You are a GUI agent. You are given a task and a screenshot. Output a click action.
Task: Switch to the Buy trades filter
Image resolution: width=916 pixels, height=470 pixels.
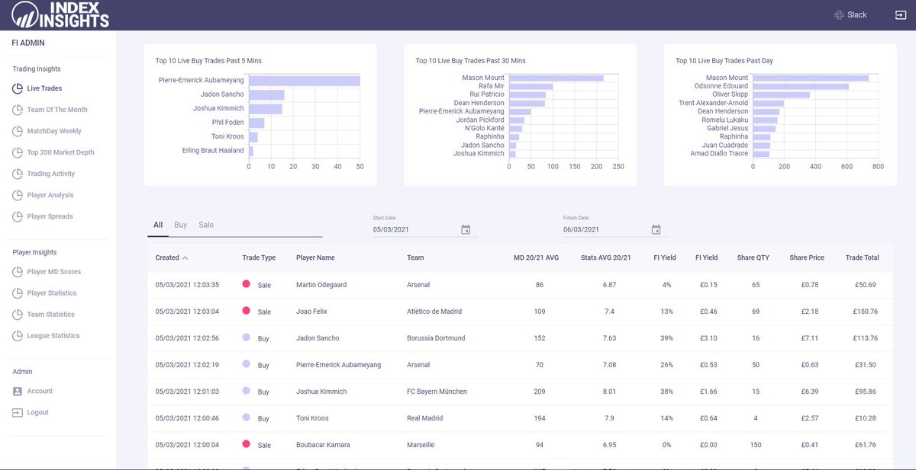point(181,225)
